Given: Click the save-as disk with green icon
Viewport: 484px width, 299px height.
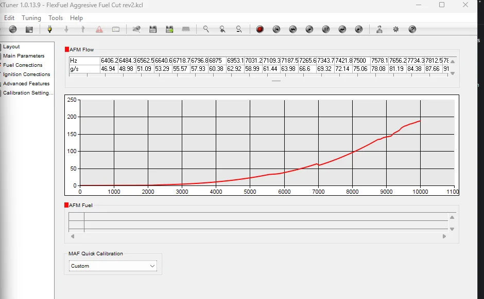Looking at the screenshot, I should pos(169,29).
